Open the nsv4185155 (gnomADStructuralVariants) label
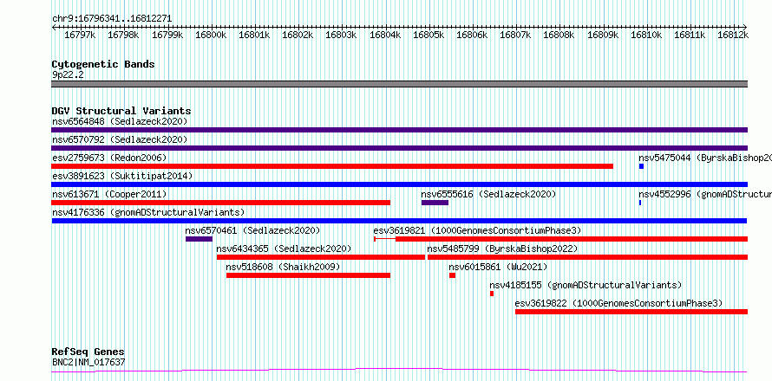 (x=586, y=285)
